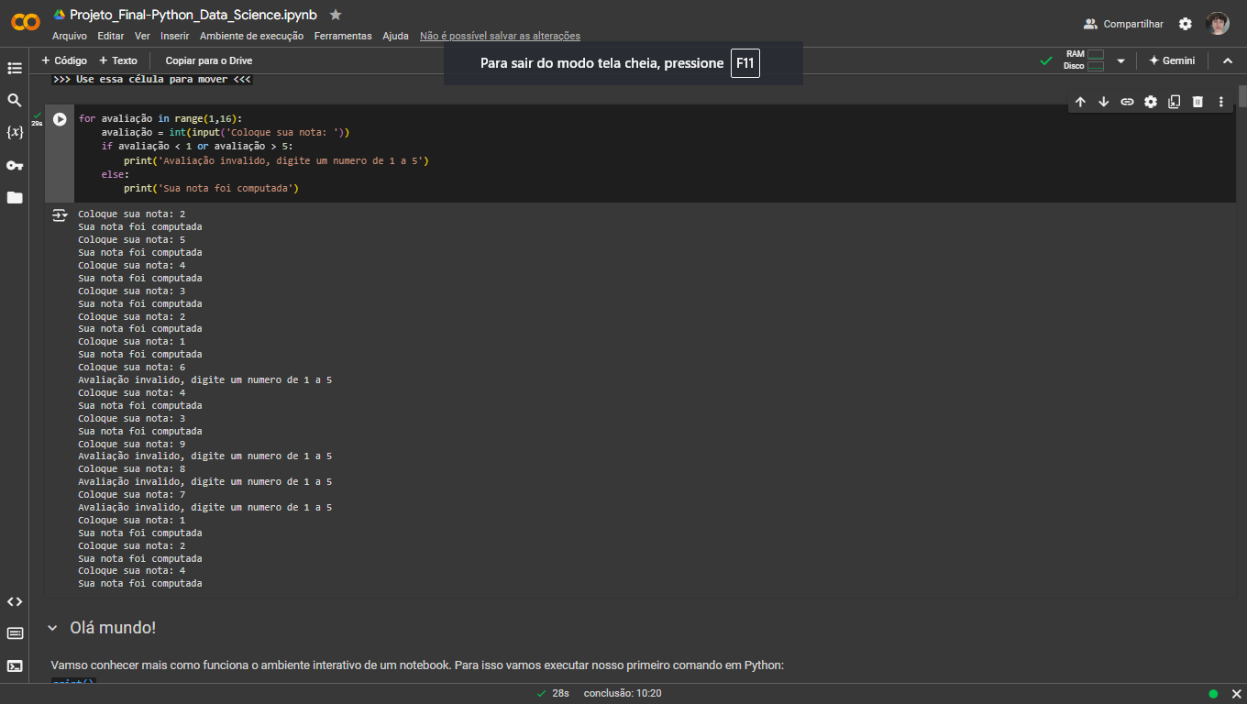This screenshot has width=1247, height=704.
Task: Open the Ambiente de execução menu
Action: pyautogui.click(x=251, y=36)
